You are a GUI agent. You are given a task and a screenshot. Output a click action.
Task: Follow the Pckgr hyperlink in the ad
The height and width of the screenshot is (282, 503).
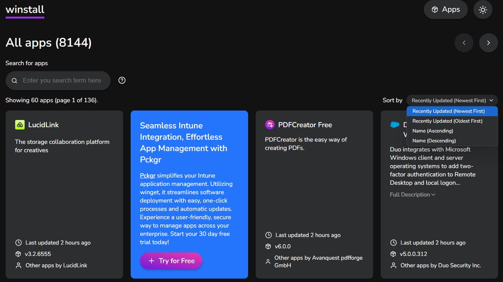tap(148, 176)
